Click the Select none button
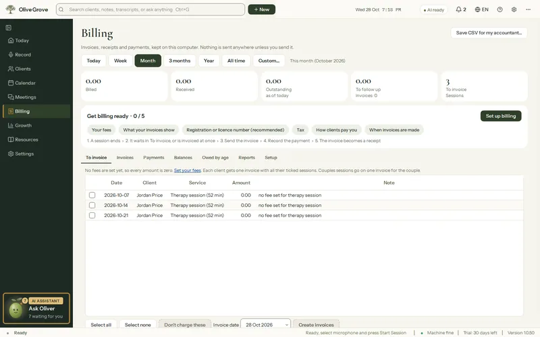 pyautogui.click(x=138, y=325)
